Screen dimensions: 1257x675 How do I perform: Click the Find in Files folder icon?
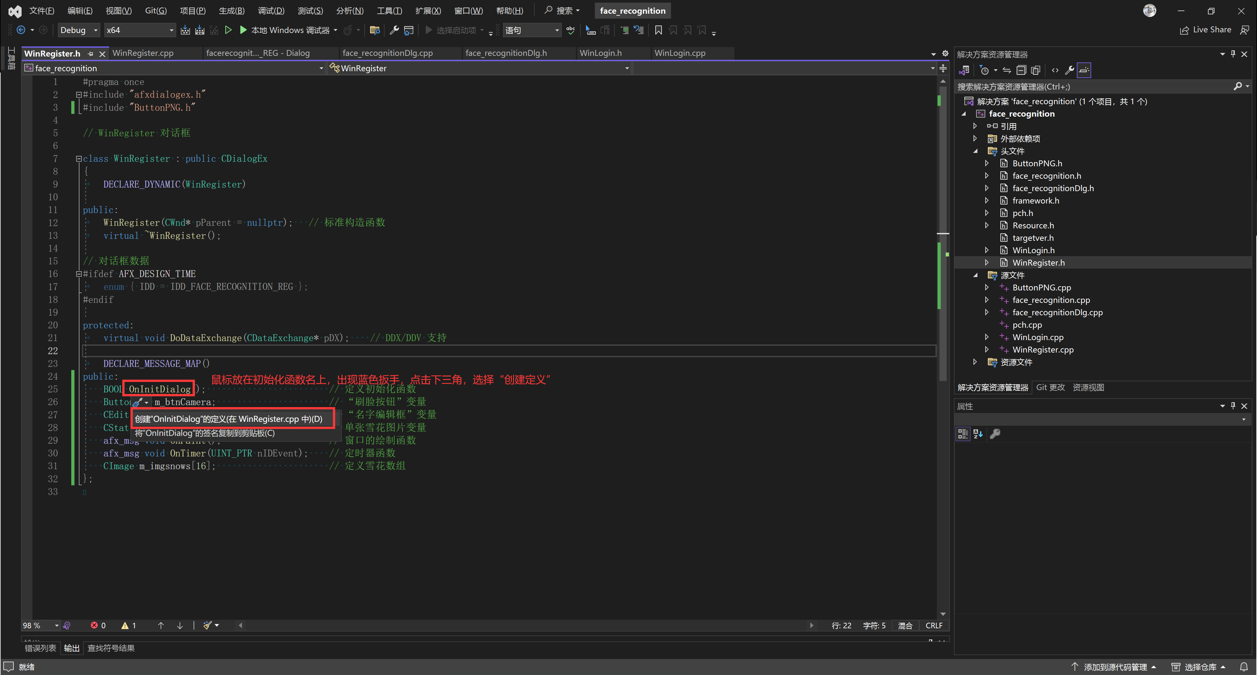click(x=375, y=30)
